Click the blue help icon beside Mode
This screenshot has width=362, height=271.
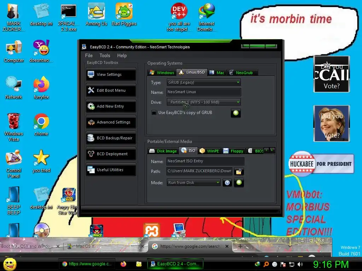[x=227, y=183]
